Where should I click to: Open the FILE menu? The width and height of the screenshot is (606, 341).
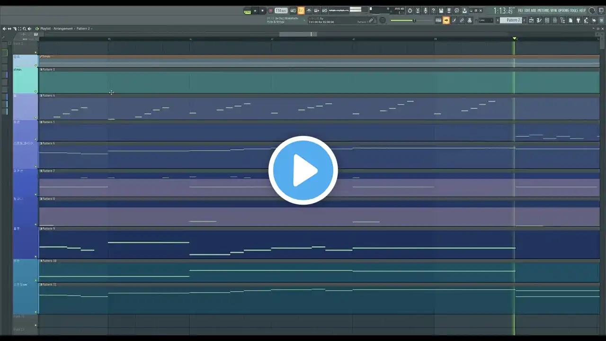point(520,10)
